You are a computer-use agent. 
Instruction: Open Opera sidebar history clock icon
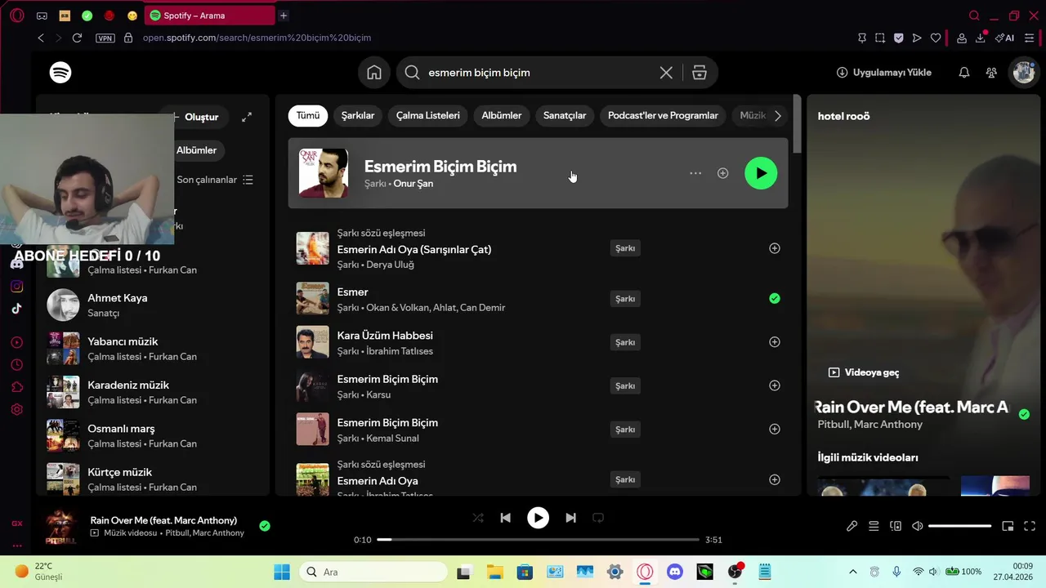coord(16,365)
